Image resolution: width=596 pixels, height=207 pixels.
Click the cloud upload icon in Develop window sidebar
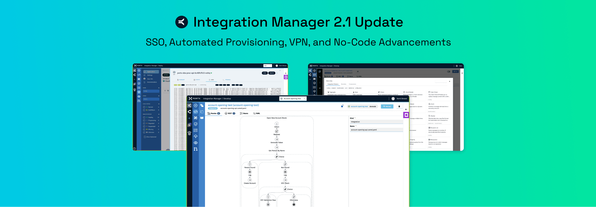[x=196, y=136]
